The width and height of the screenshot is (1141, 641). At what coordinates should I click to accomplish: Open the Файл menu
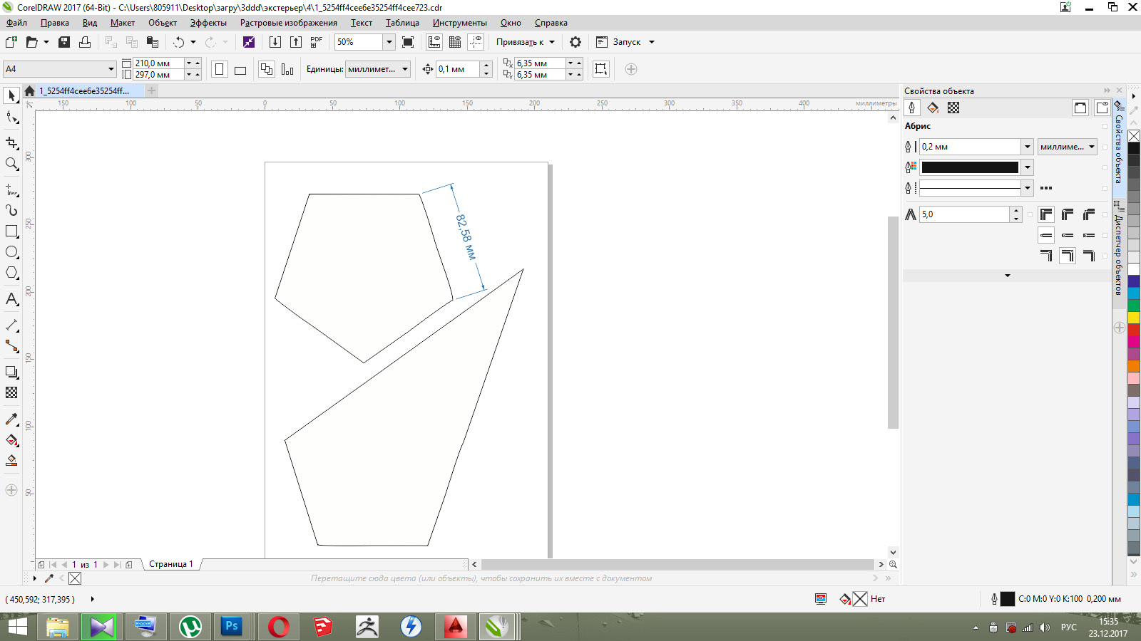pyautogui.click(x=16, y=23)
